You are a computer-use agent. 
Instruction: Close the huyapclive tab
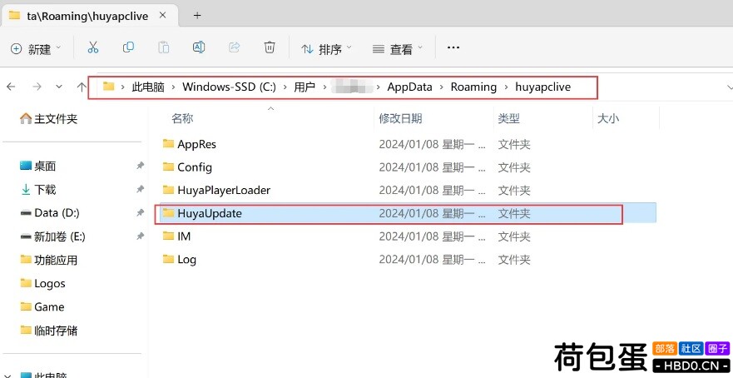[x=163, y=16]
